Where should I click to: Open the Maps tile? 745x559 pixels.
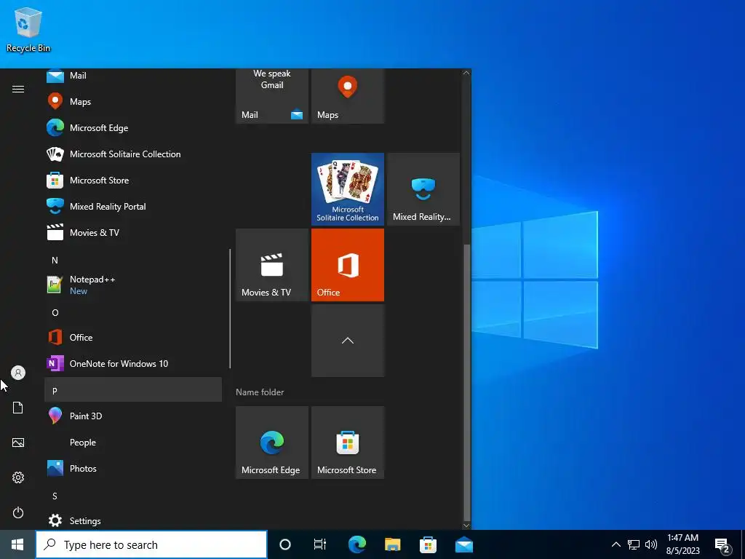click(348, 96)
